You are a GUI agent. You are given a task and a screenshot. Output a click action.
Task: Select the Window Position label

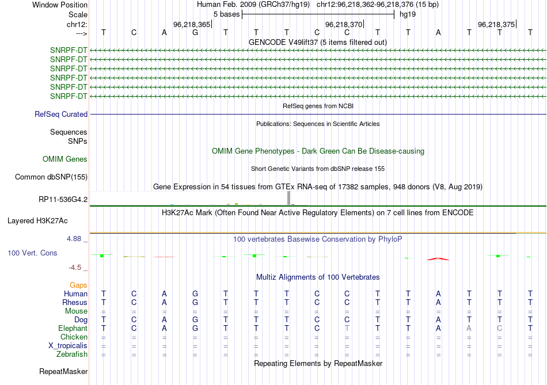pyautogui.click(x=60, y=5)
